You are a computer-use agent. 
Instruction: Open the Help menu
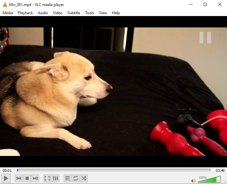point(116,13)
